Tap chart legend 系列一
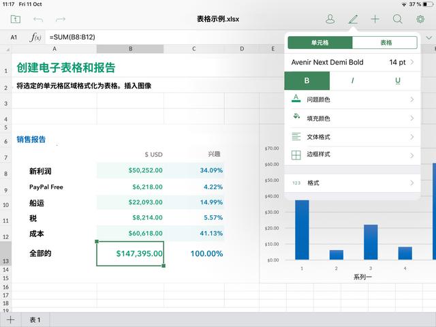The height and width of the screenshot is (327, 436). coord(362,277)
